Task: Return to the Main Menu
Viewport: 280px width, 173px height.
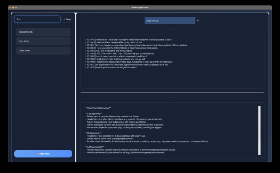Action: [x=43, y=154]
